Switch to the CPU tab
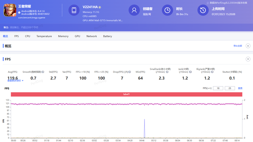253x142 pixels. pyautogui.click(x=27, y=36)
